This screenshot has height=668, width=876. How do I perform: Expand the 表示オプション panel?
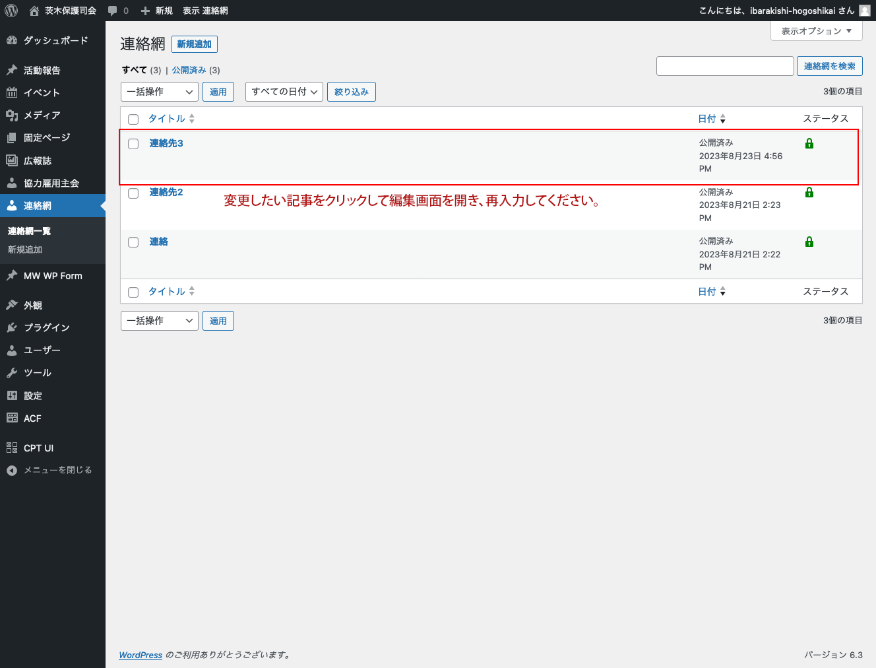816,31
